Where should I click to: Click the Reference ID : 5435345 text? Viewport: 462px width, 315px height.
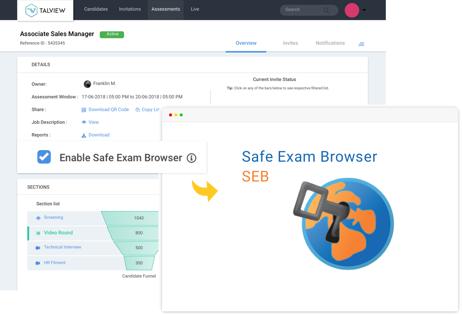[42, 43]
